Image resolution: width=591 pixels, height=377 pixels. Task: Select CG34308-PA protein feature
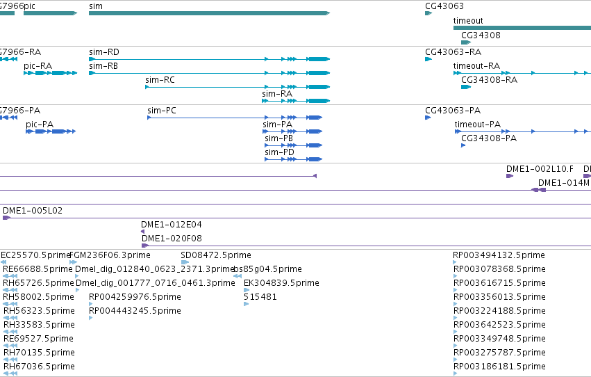coord(463,145)
